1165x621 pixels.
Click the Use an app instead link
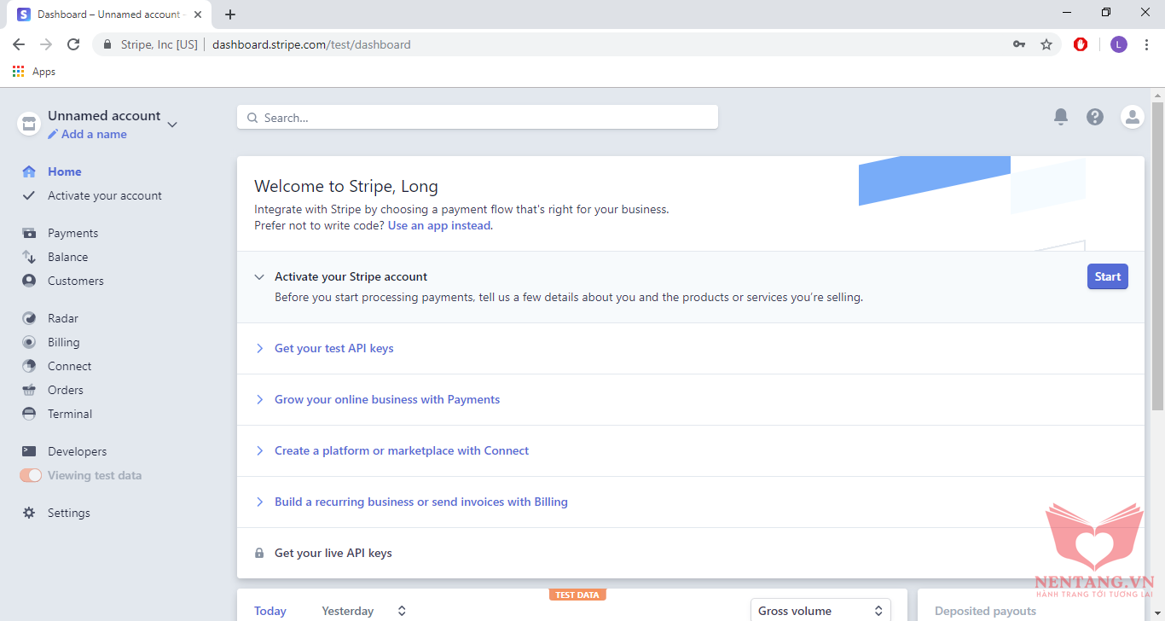pos(439,226)
